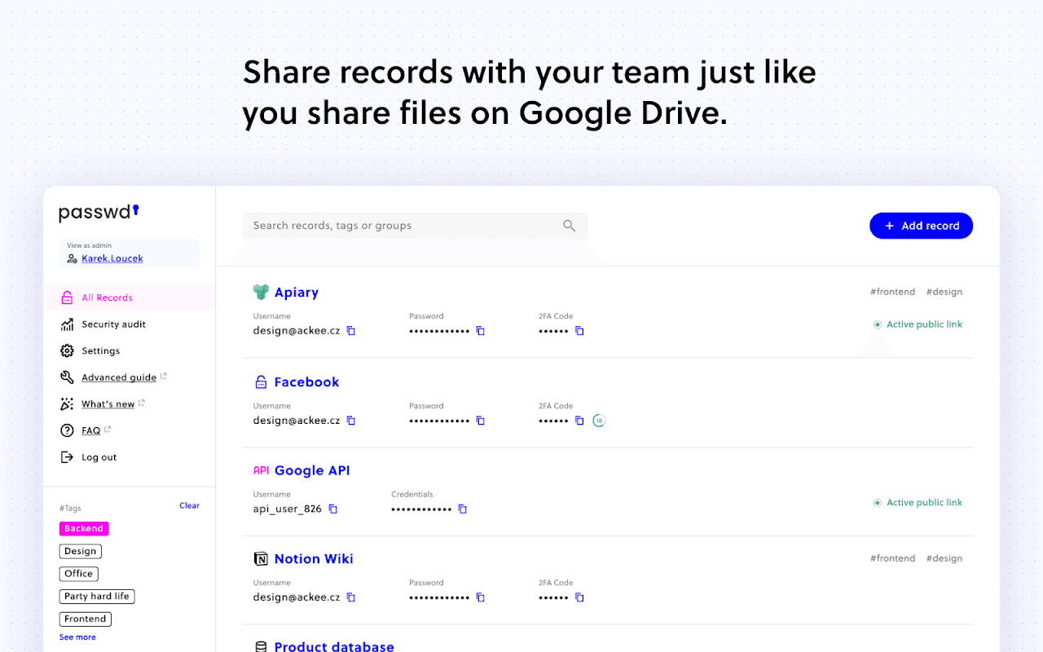Click the search magnifier icon
The width and height of the screenshot is (1043, 652).
tap(569, 226)
